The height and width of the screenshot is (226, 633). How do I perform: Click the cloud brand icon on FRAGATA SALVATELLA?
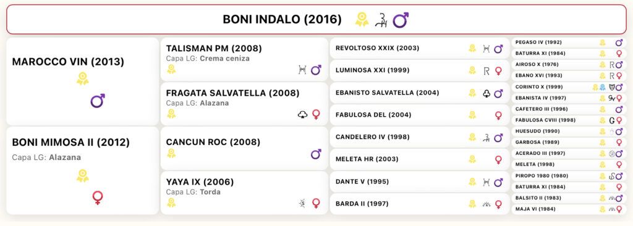[x=302, y=115]
